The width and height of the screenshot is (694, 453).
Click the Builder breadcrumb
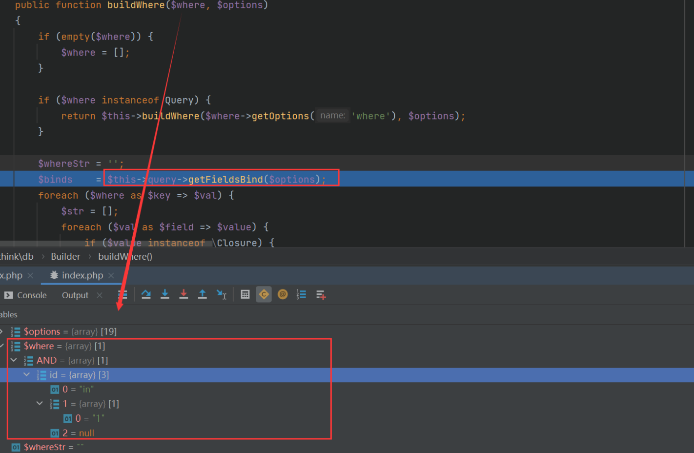65,257
